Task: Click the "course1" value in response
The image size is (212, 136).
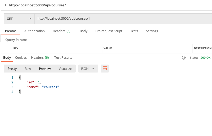Action: 51,87
